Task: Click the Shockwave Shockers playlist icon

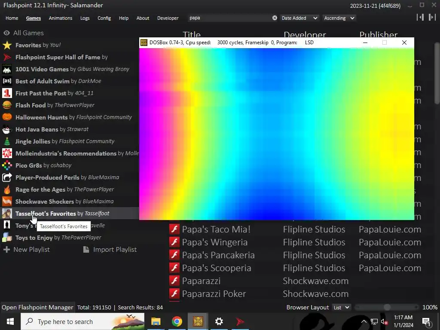Action: [x=7, y=202]
